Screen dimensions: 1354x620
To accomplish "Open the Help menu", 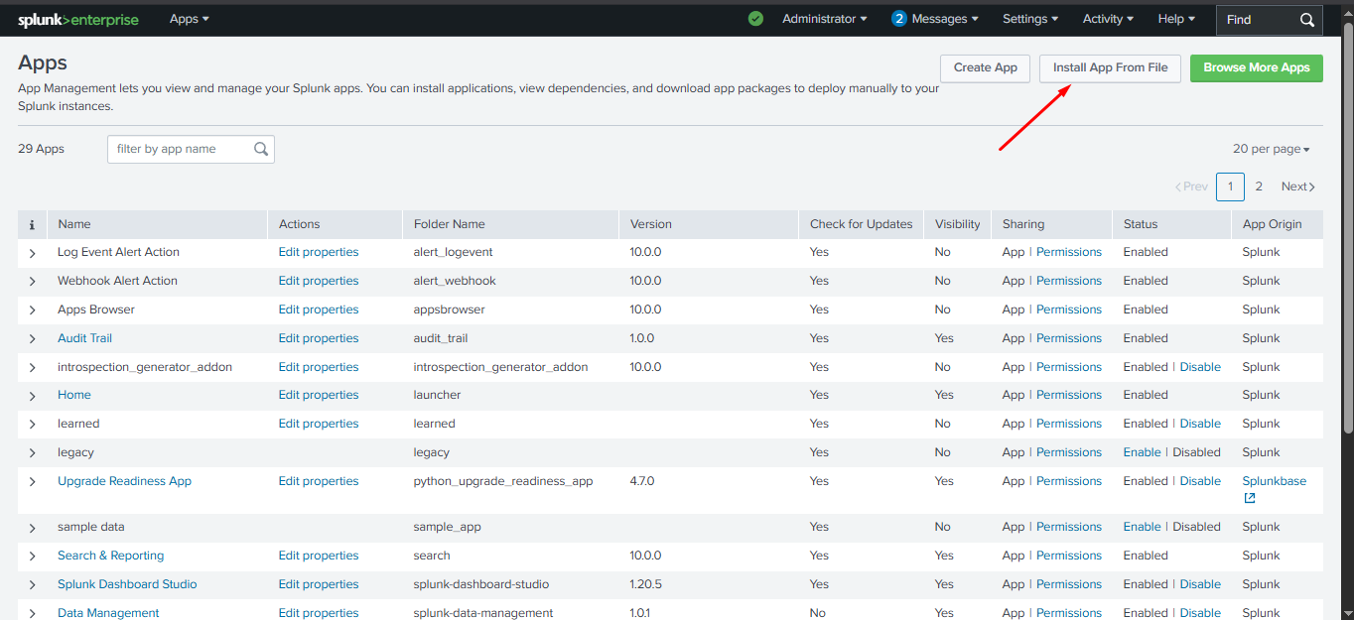I will coord(1175,18).
